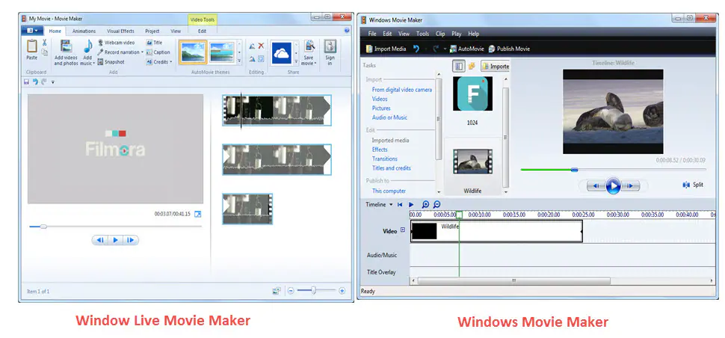725x338 pixels.
Task: Click Previous frame in Live Movie Maker preview
Action: (100, 240)
